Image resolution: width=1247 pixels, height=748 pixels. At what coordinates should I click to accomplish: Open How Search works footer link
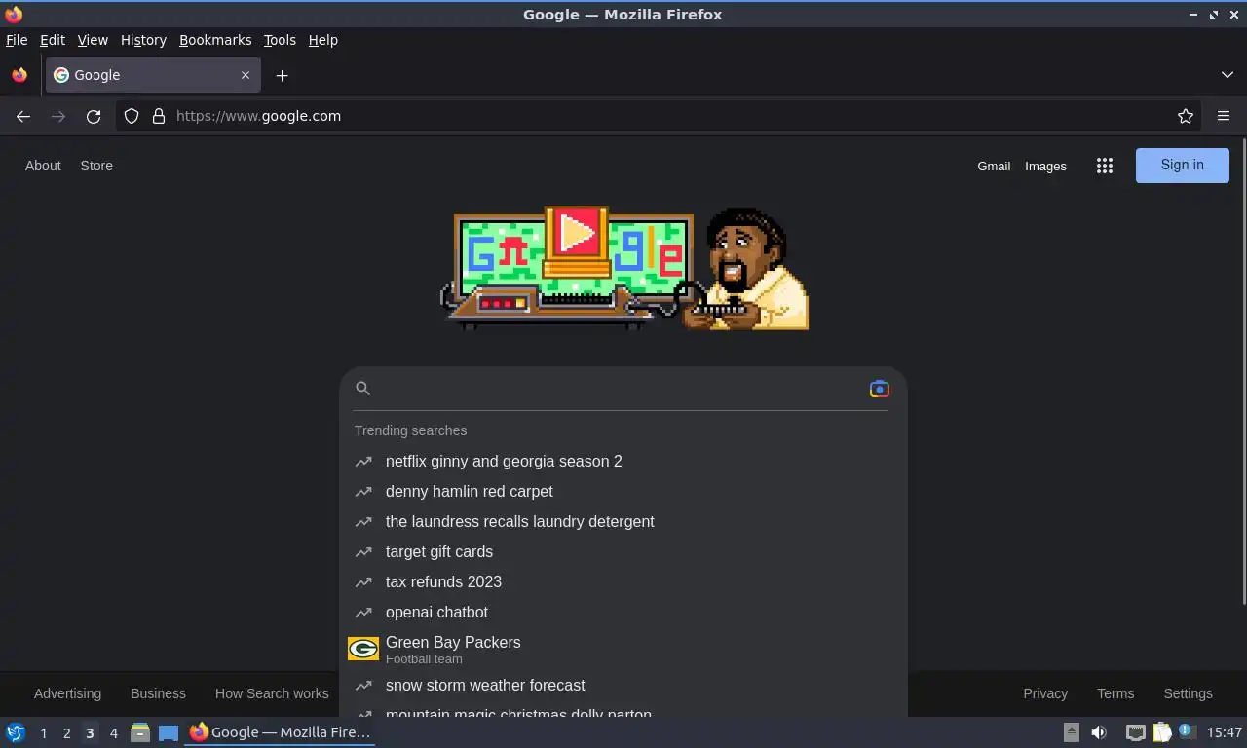coord(272,693)
